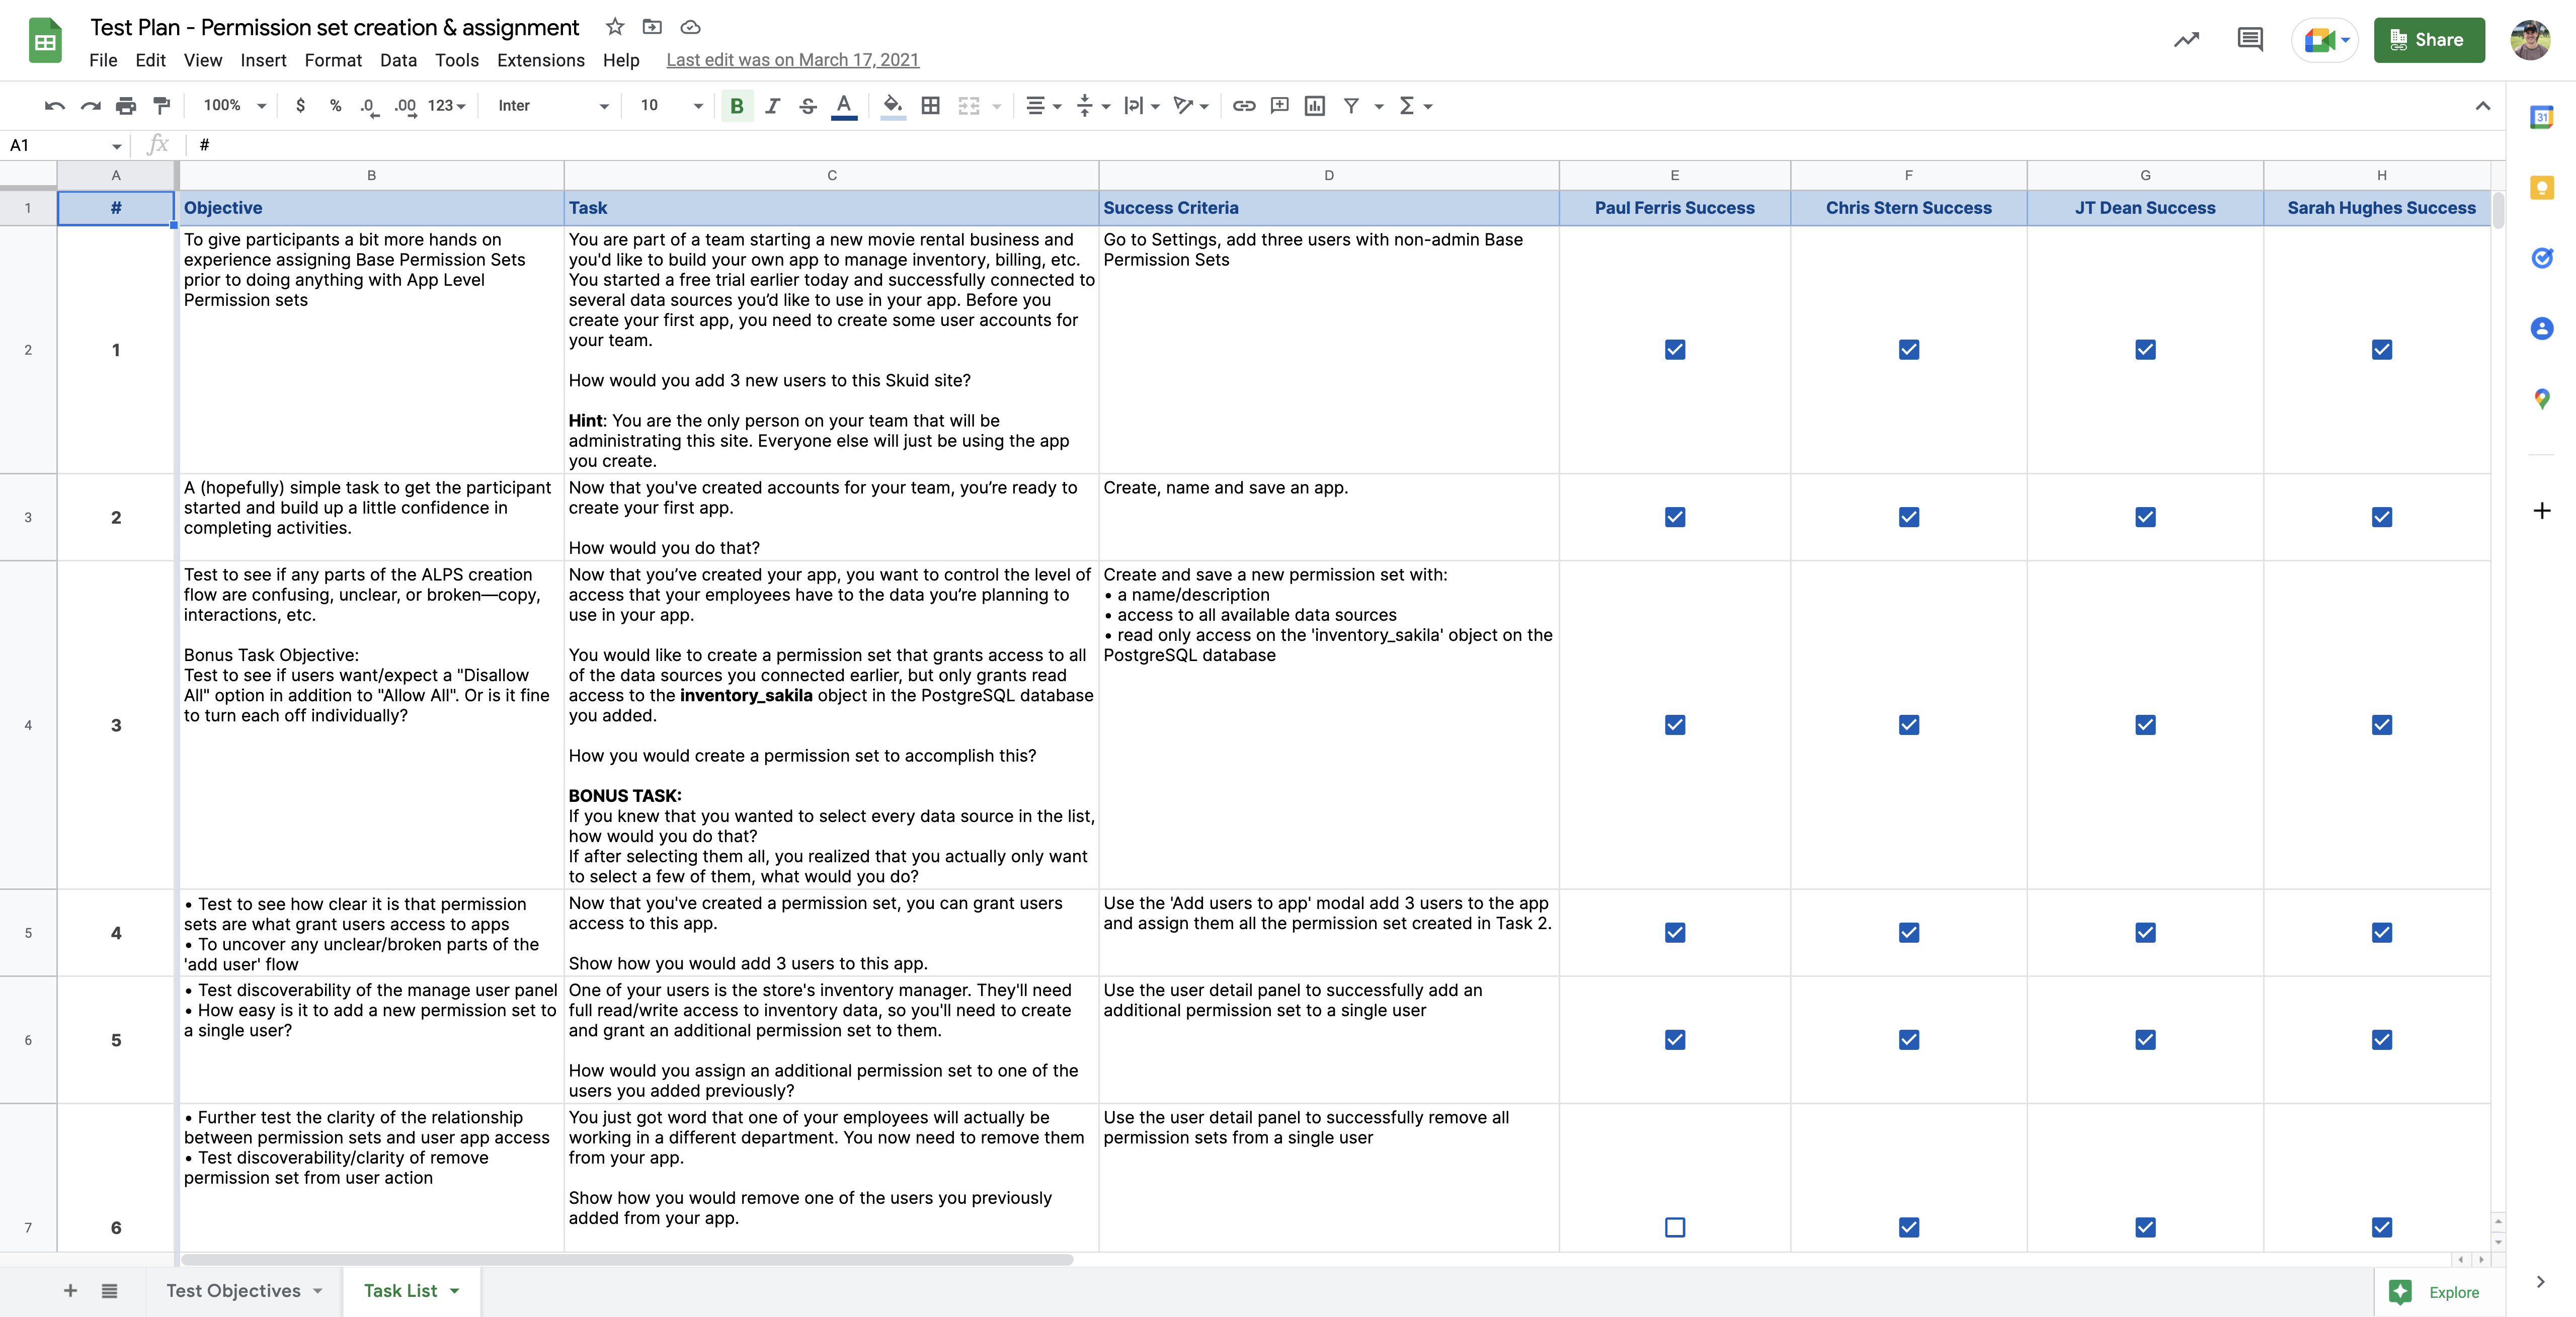Insert a chart from the toolbar

1314,105
